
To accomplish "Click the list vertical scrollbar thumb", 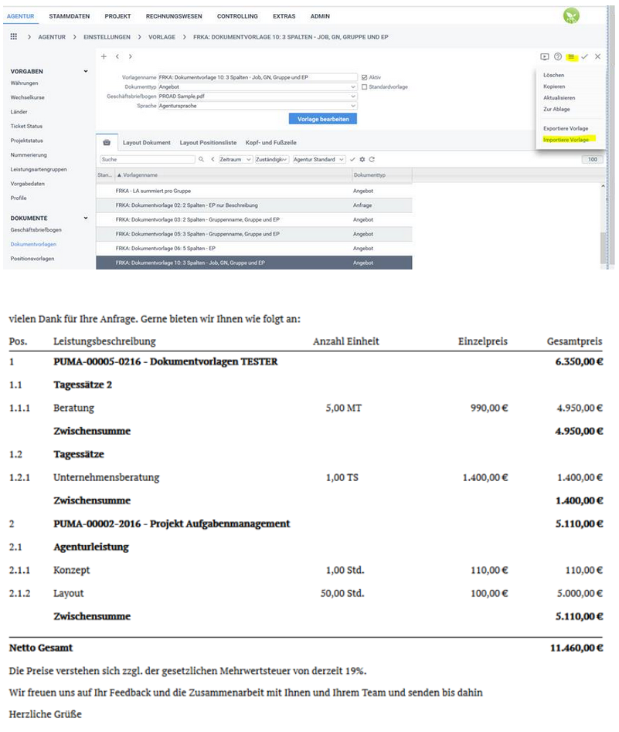I will pos(603,248).
